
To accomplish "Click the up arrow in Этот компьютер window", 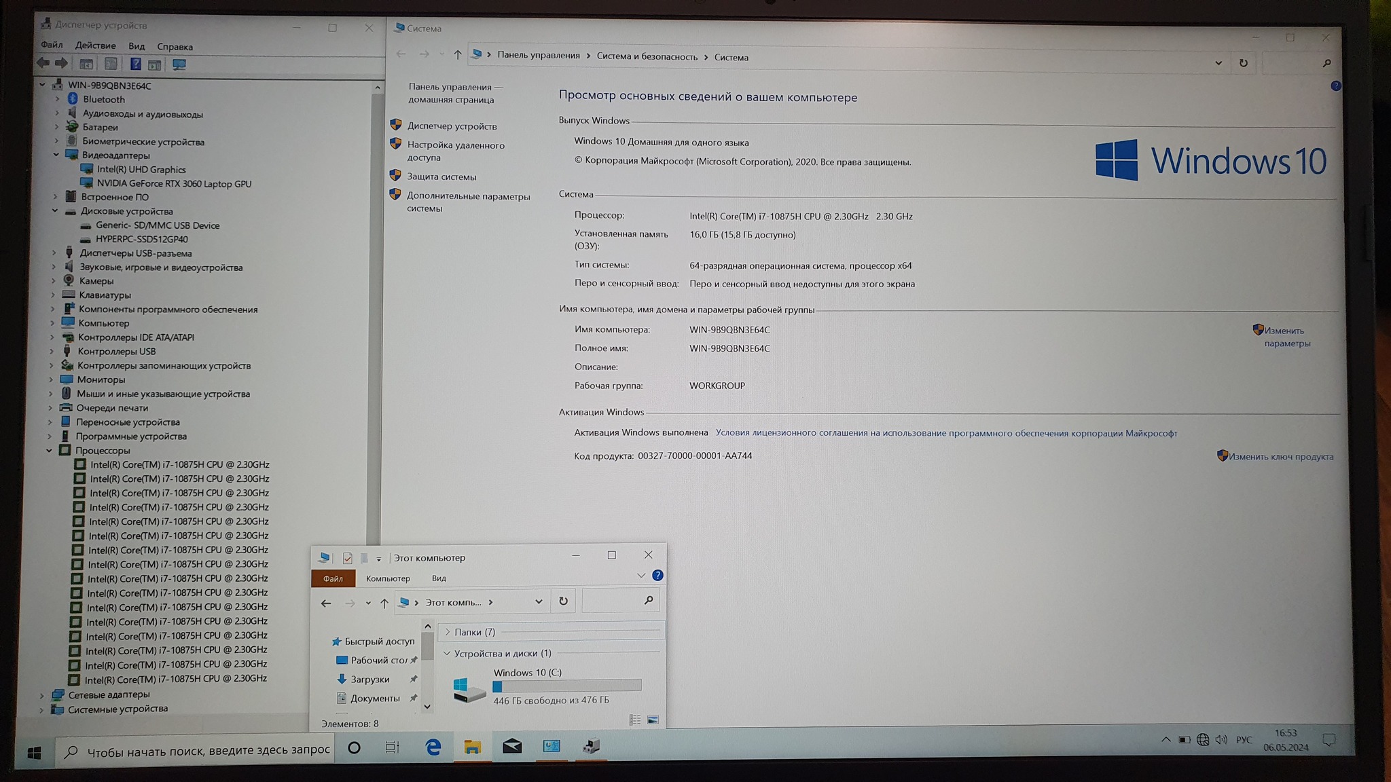I will point(384,603).
